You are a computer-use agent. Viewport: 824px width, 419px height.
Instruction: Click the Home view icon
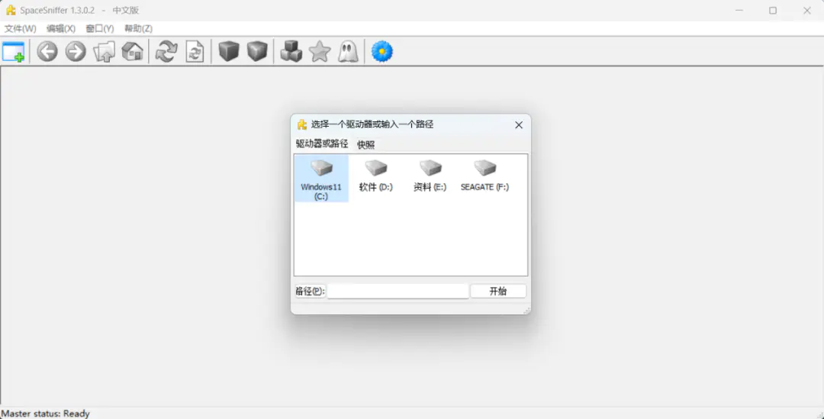(133, 52)
